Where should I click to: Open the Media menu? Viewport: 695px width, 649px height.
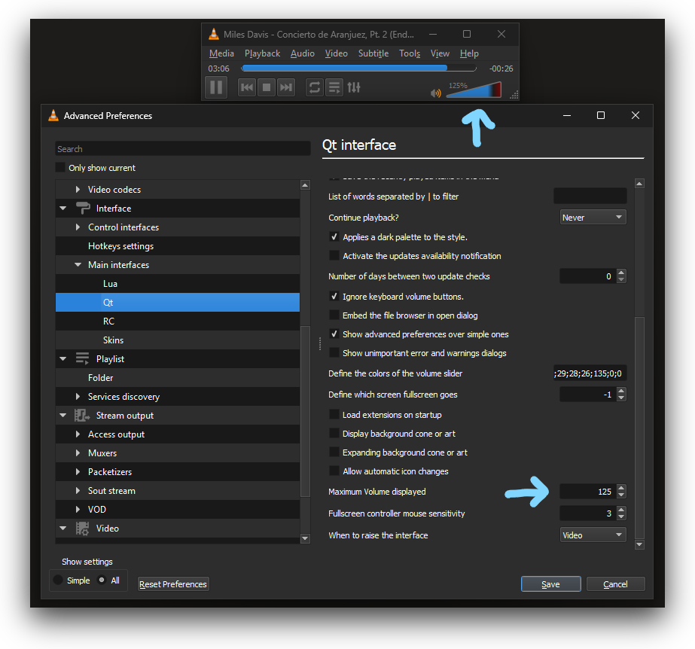point(221,53)
